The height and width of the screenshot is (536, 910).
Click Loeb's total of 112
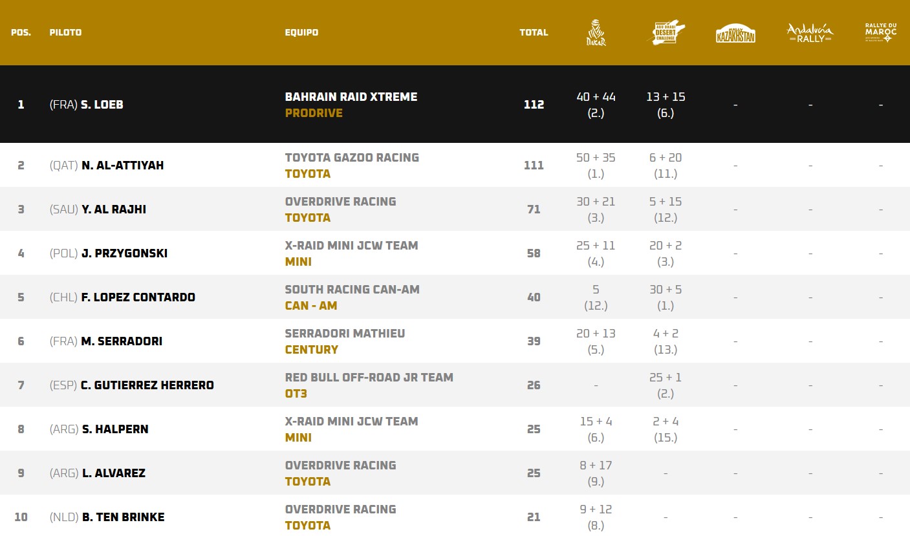click(x=534, y=105)
